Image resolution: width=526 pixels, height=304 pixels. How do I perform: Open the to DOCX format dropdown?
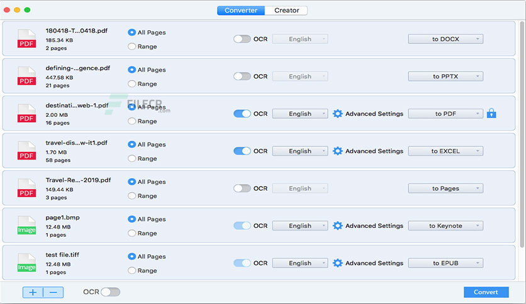coord(445,39)
